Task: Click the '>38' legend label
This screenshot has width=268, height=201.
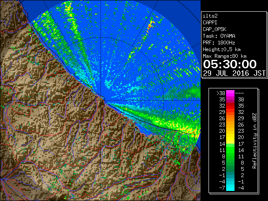Action: coord(221,93)
